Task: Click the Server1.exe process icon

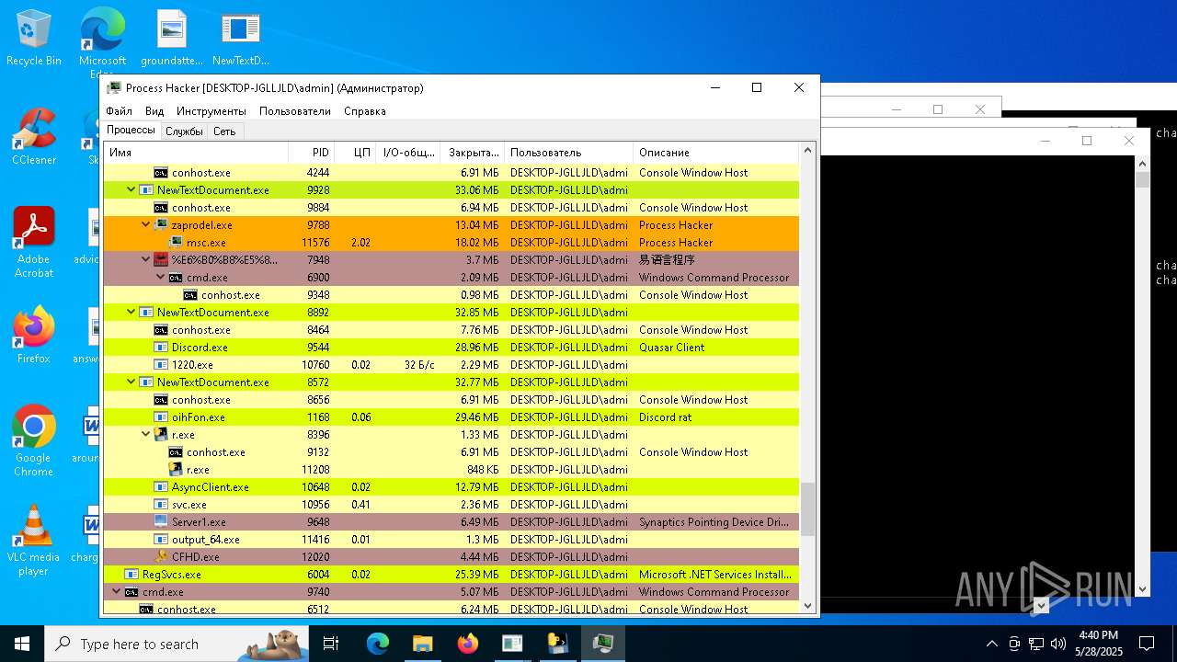Action: point(161,521)
